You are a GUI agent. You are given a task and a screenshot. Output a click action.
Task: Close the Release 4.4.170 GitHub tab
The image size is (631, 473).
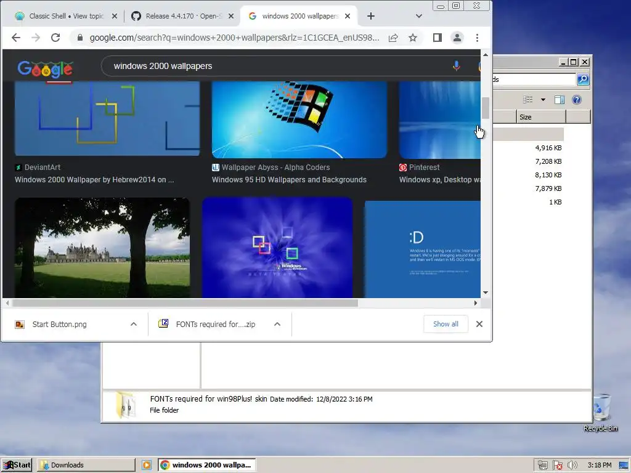point(231,16)
